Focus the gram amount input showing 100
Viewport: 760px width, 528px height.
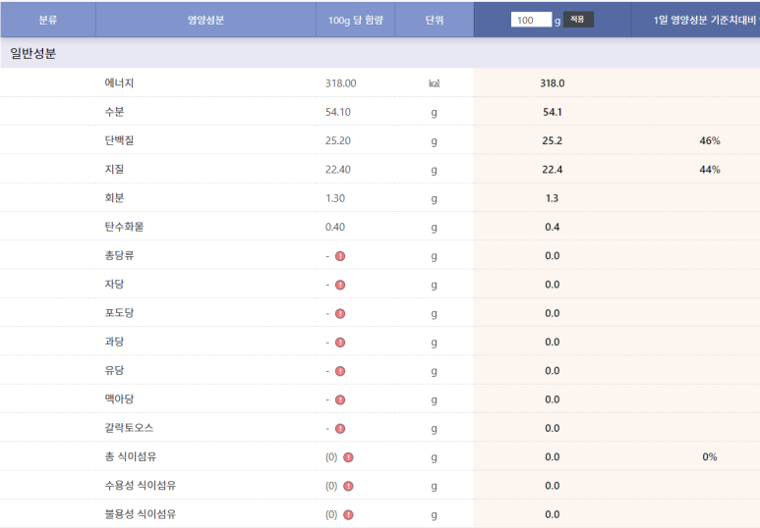531,20
